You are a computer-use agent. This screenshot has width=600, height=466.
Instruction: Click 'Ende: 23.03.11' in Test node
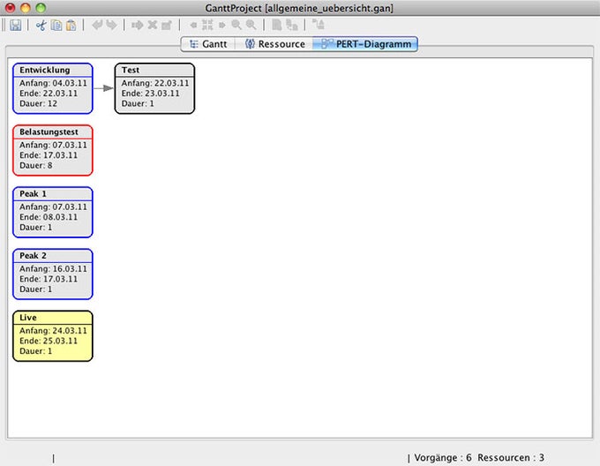tap(150, 94)
